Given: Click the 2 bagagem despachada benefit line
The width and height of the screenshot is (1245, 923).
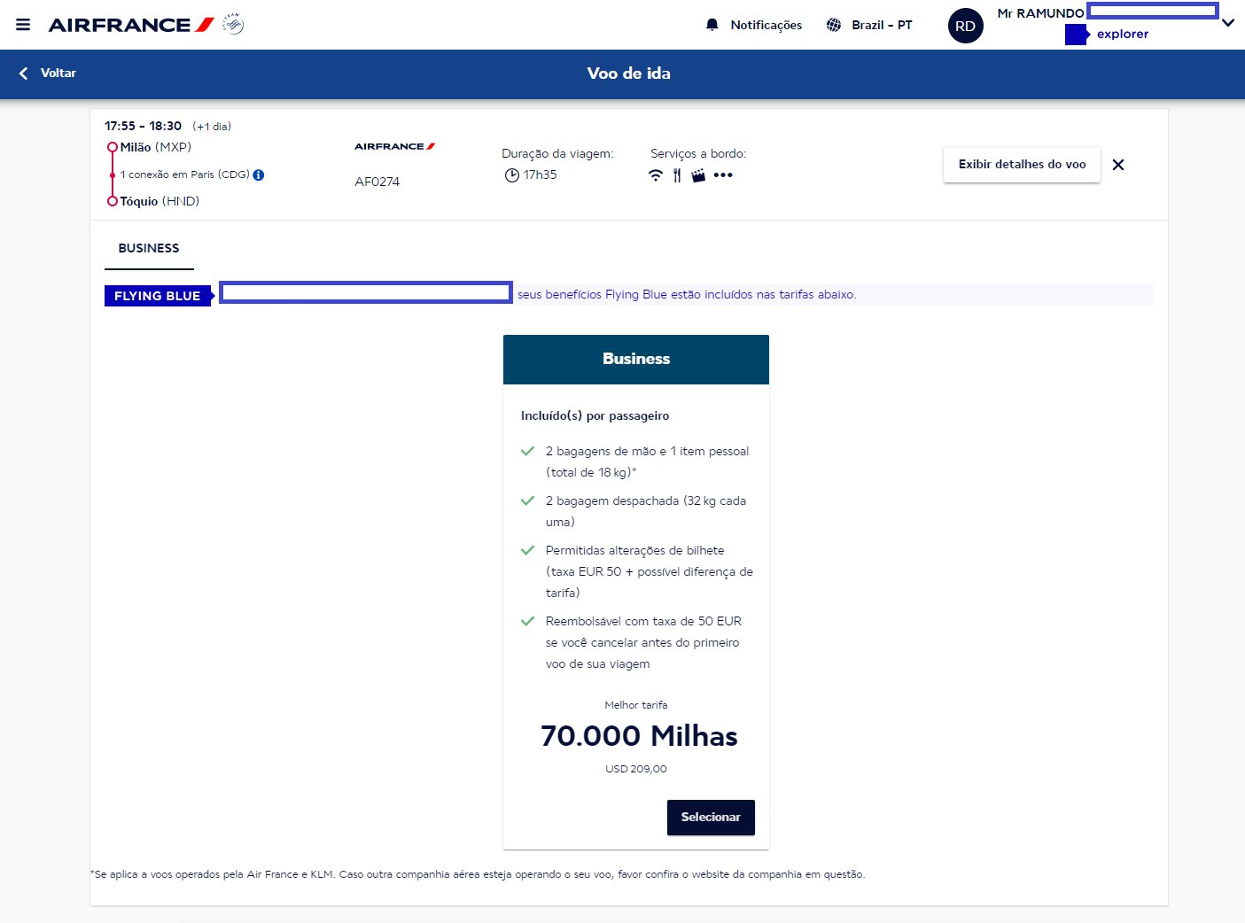Looking at the screenshot, I should tap(646, 511).
